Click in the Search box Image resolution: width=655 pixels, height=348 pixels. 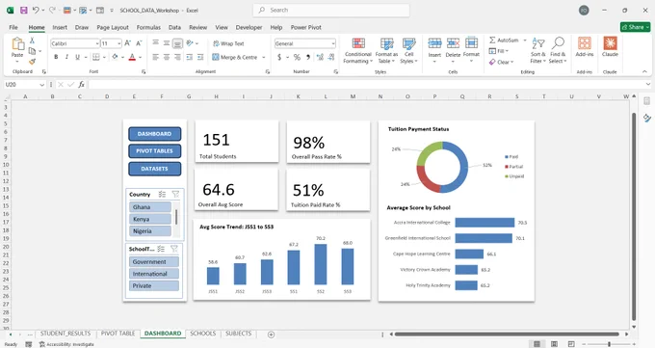point(330,10)
